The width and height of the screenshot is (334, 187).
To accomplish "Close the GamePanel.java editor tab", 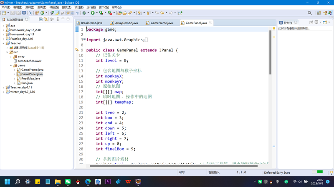I will tap(210, 23).
